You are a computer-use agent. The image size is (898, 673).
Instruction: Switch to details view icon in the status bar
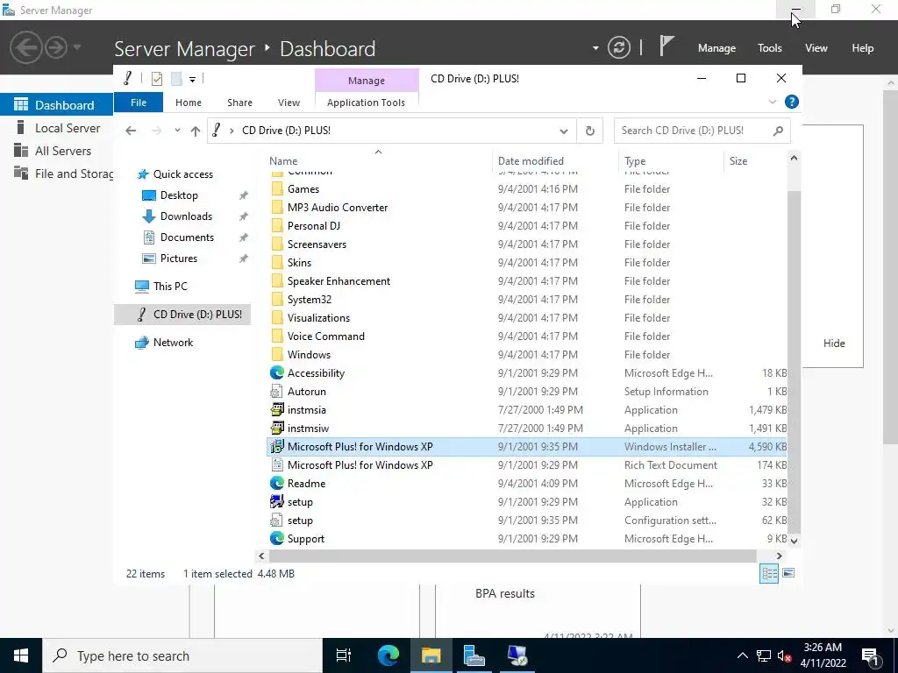click(768, 573)
